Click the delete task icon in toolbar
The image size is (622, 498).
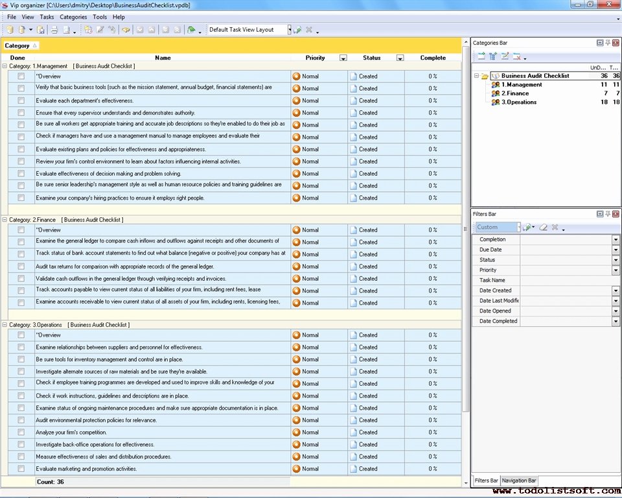tap(112, 30)
